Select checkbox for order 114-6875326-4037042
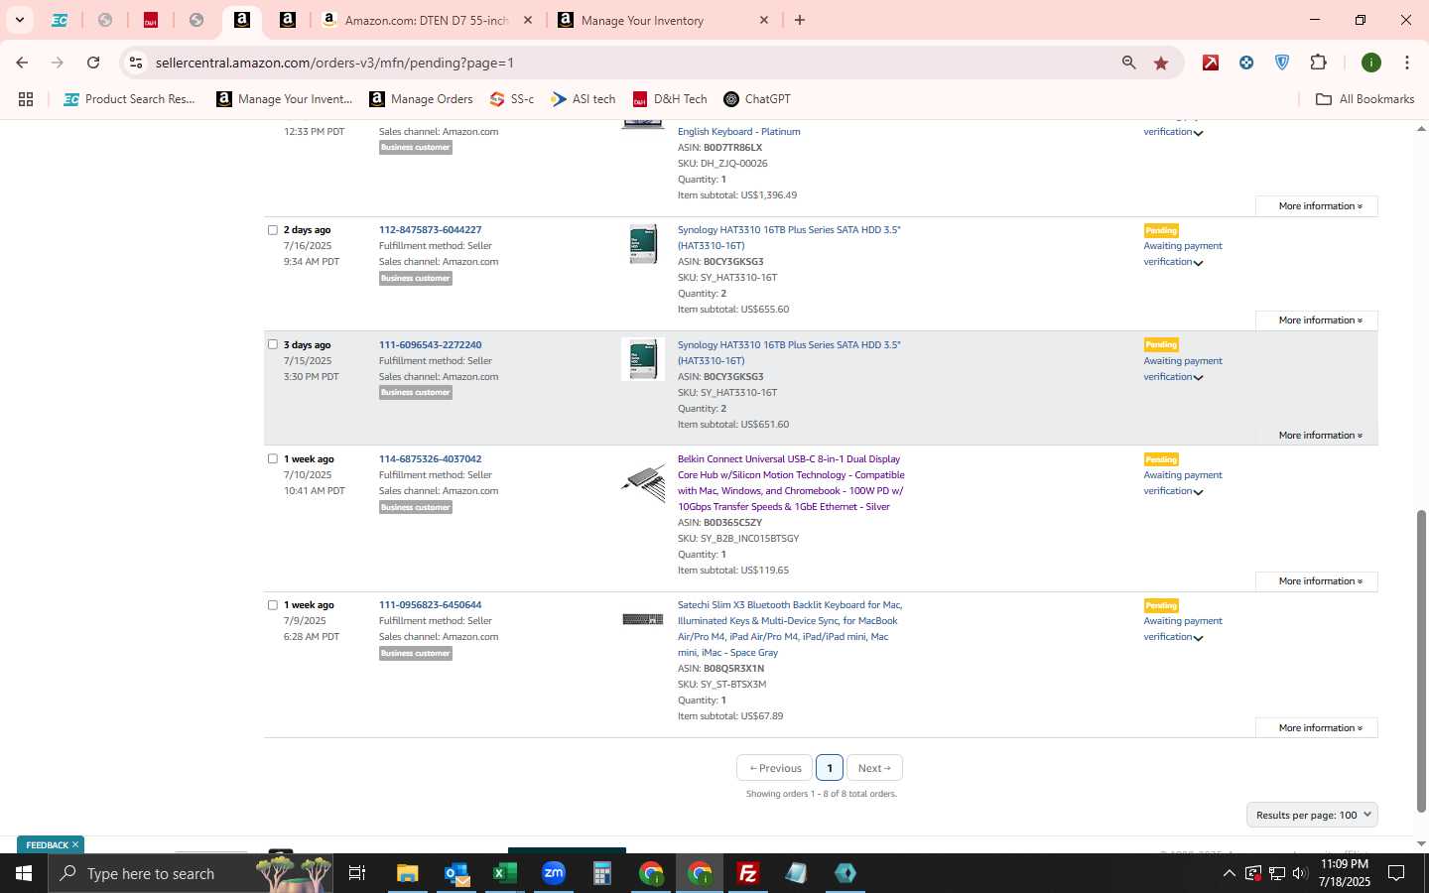Image resolution: width=1429 pixels, height=893 pixels. tap(273, 459)
